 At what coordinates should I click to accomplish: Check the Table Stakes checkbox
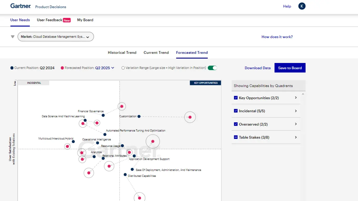[x=236, y=137]
